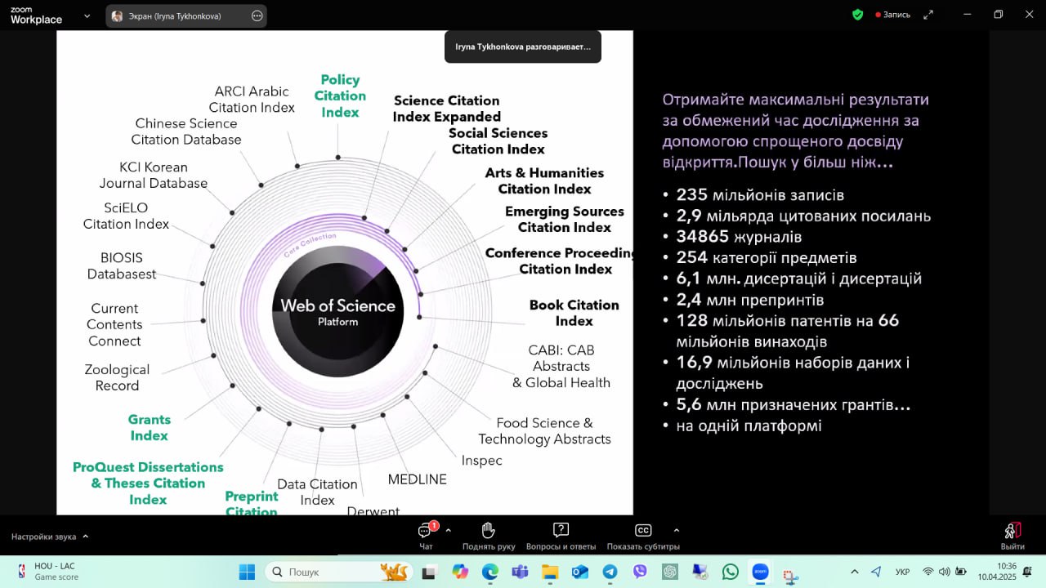Expand subtitle options arrow

point(676,530)
